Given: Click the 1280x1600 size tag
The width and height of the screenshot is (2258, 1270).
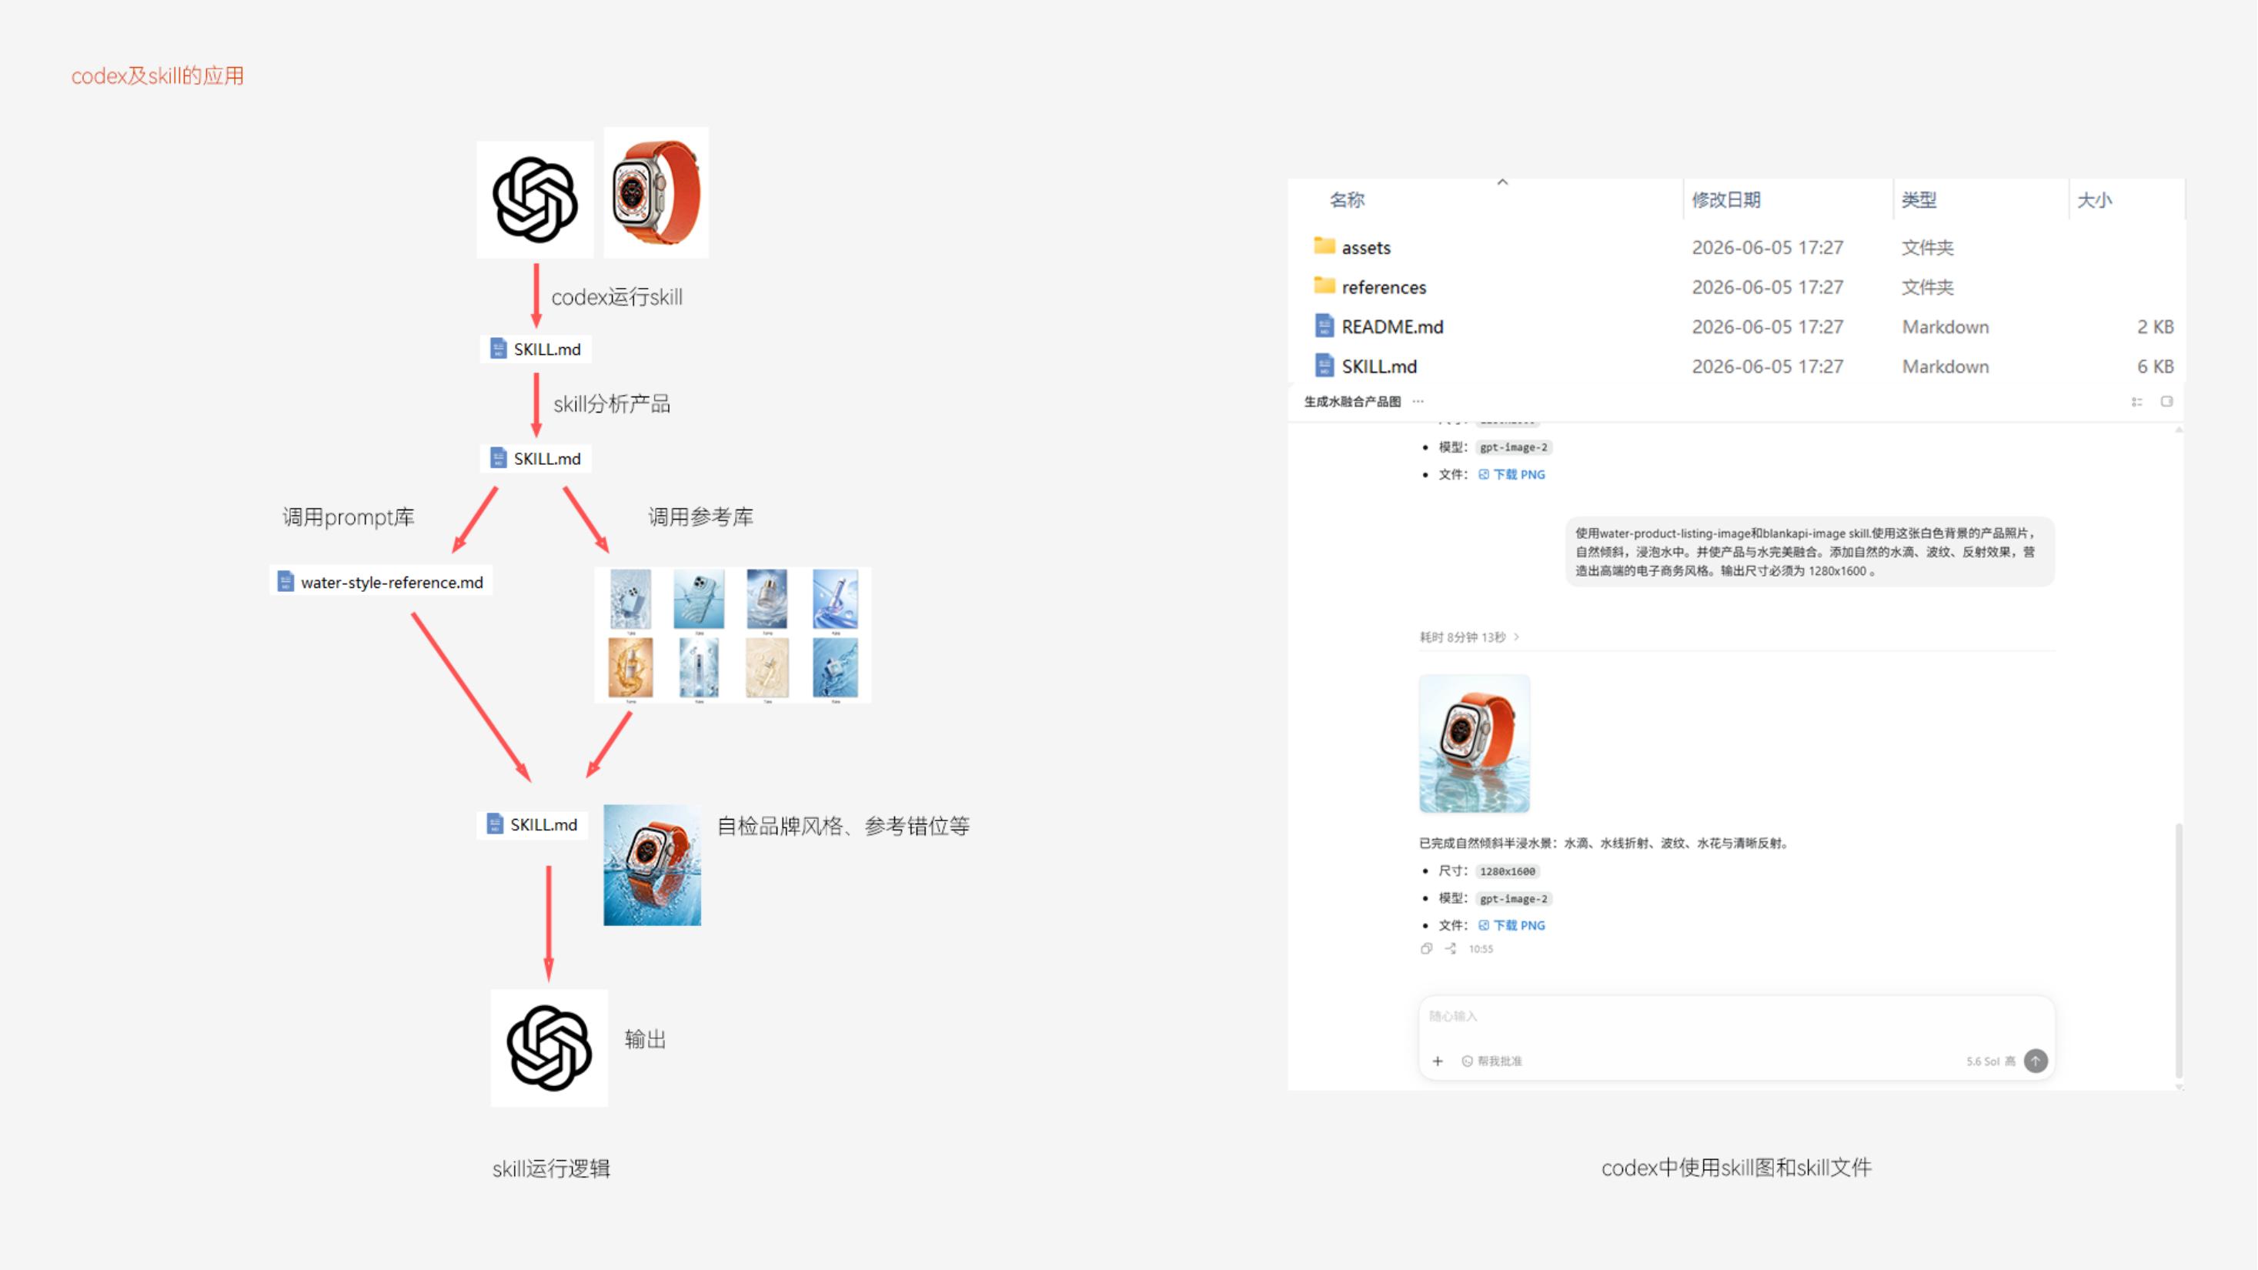Looking at the screenshot, I should click(1508, 871).
